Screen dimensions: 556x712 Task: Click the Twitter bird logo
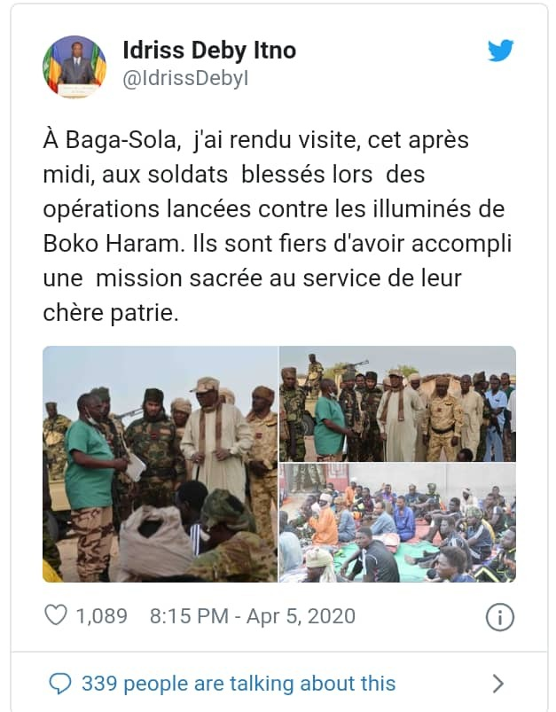500,51
